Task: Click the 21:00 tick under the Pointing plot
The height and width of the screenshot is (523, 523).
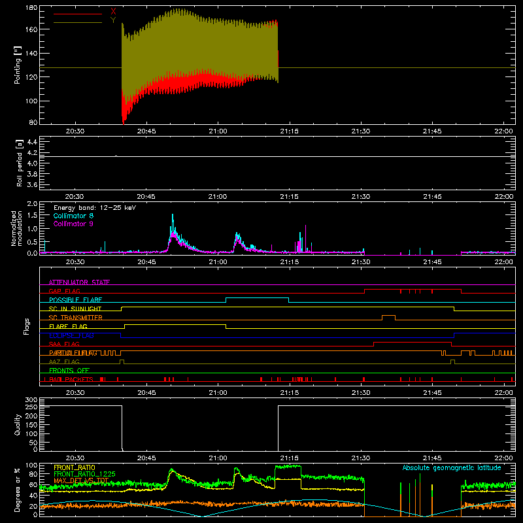Action: coord(218,131)
